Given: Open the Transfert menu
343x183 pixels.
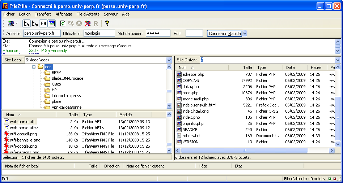Looking at the screenshot, I should pos(43,14).
